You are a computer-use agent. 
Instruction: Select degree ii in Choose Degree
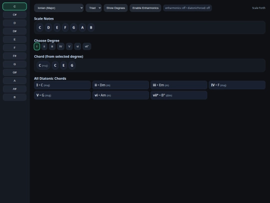pos(44,47)
